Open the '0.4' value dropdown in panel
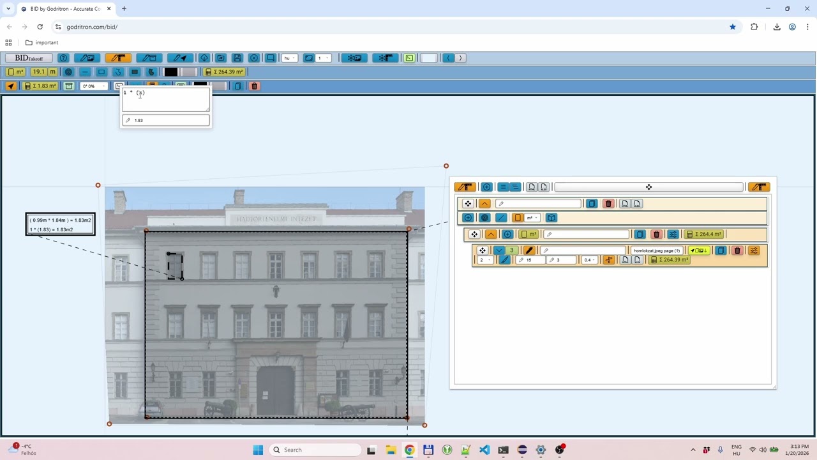 [x=590, y=260]
